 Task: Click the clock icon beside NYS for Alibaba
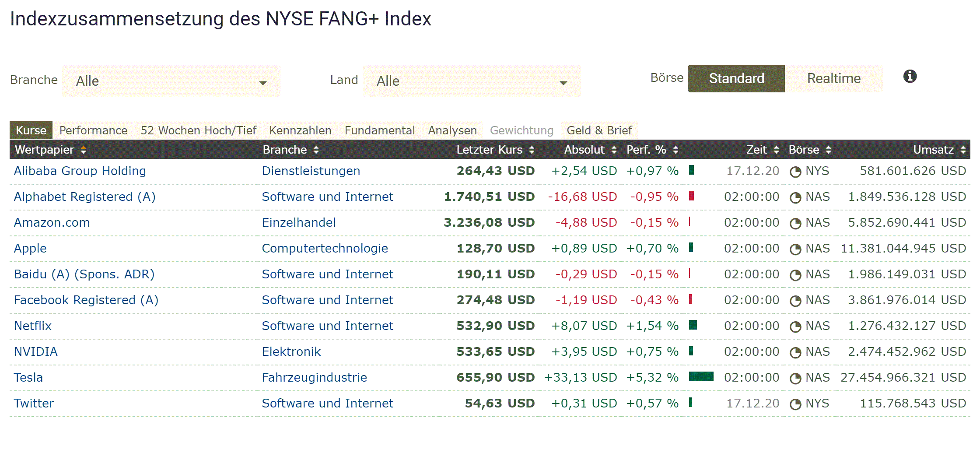[x=795, y=172]
